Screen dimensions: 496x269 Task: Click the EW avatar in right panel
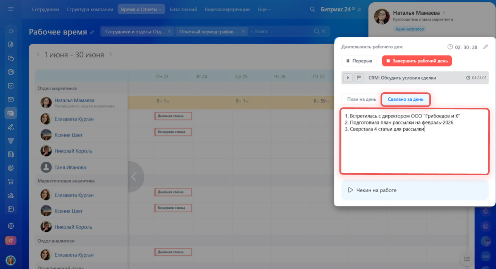[x=485, y=256]
